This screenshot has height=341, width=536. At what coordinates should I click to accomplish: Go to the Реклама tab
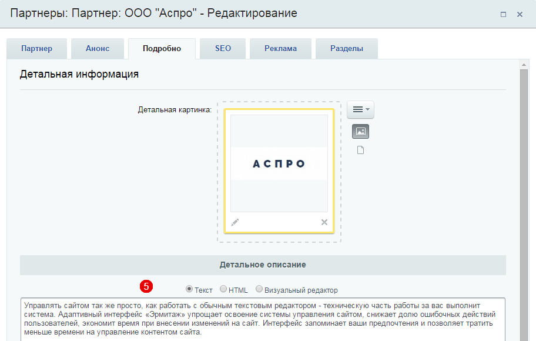tap(281, 49)
